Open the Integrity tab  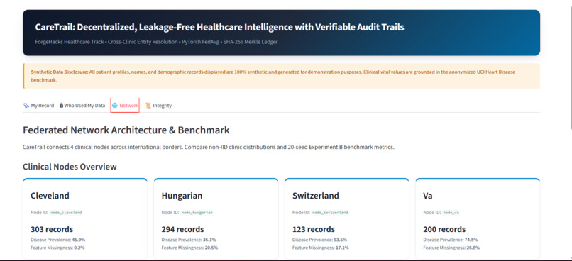158,106
